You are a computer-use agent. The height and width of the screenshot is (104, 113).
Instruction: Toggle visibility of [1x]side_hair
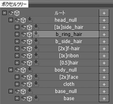click(24, 27)
